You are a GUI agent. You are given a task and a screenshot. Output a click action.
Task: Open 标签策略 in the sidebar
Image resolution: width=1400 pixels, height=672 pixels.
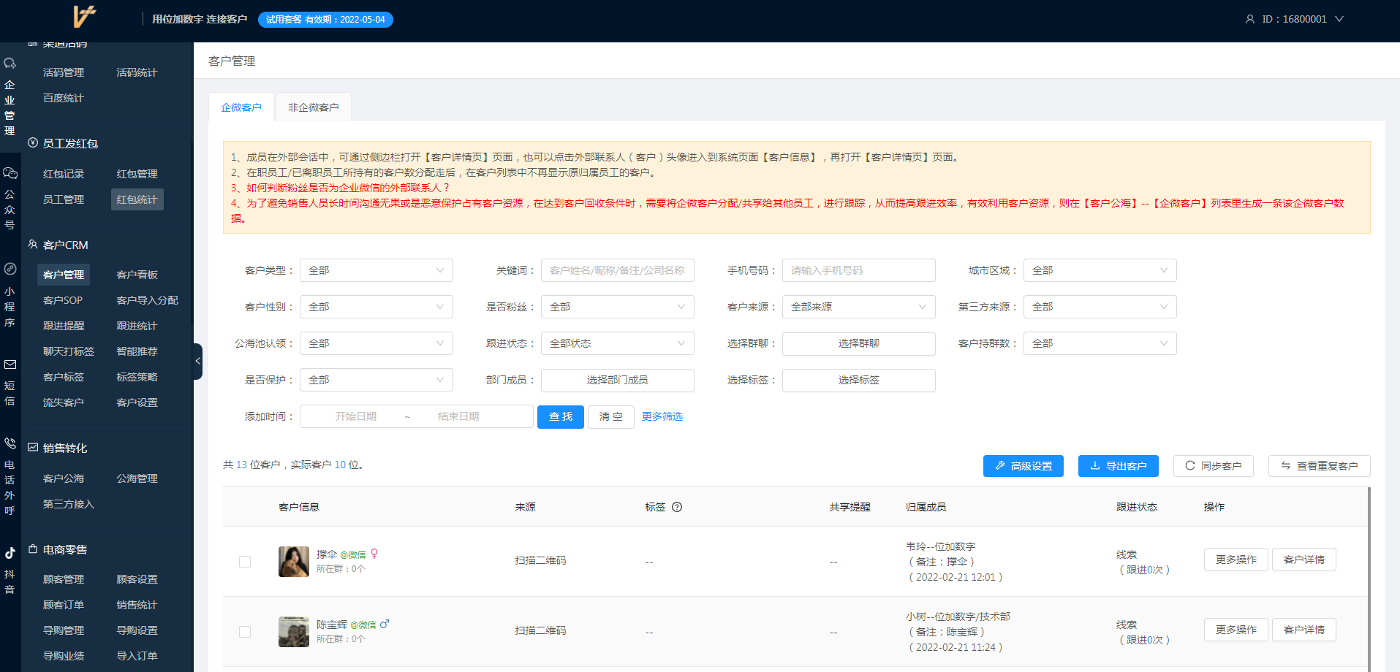[x=137, y=377]
